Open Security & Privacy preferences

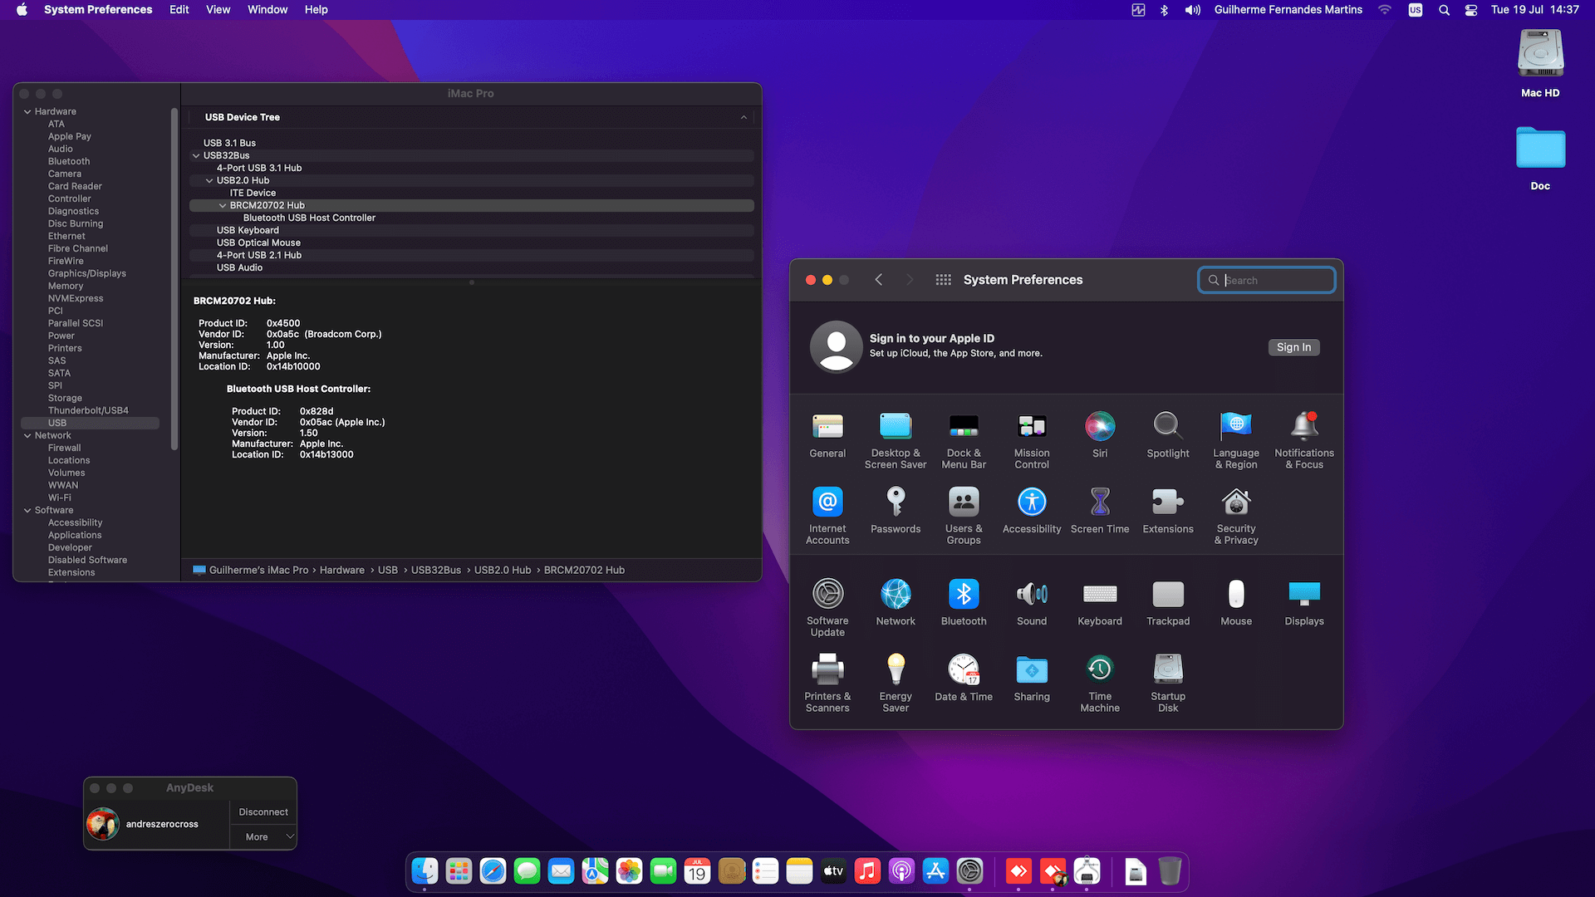click(x=1236, y=516)
